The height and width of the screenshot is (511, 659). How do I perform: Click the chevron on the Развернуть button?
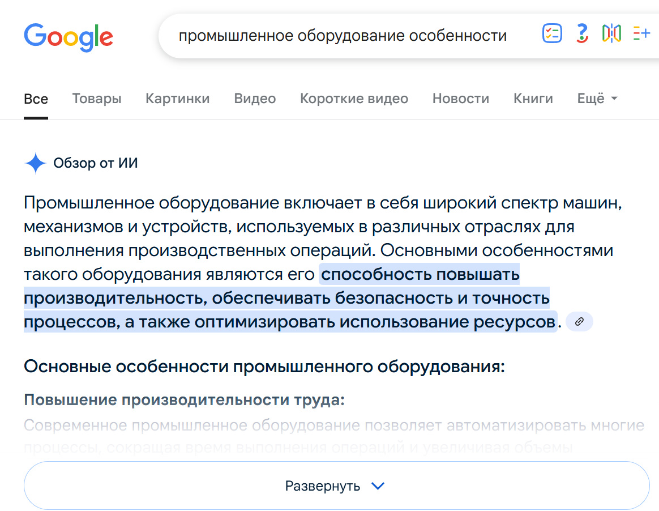coord(378,485)
